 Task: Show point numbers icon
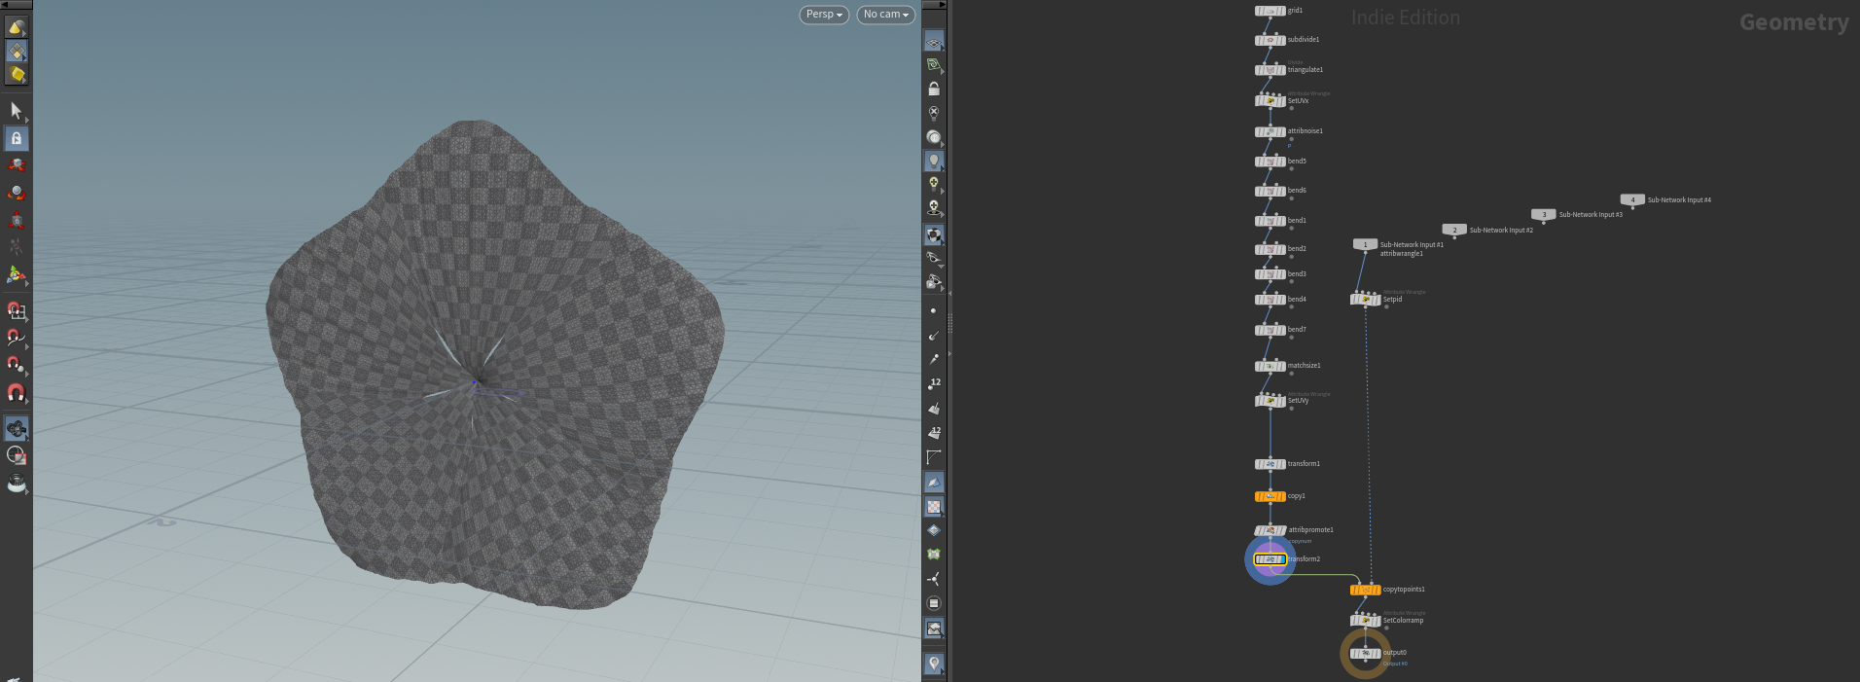tap(934, 384)
